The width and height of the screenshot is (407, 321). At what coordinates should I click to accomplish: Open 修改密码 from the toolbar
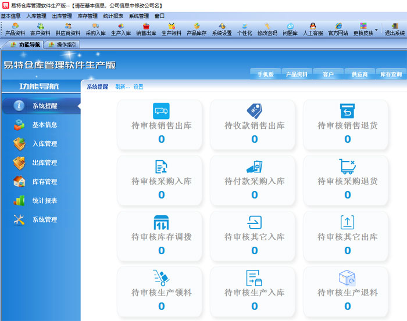(267, 30)
